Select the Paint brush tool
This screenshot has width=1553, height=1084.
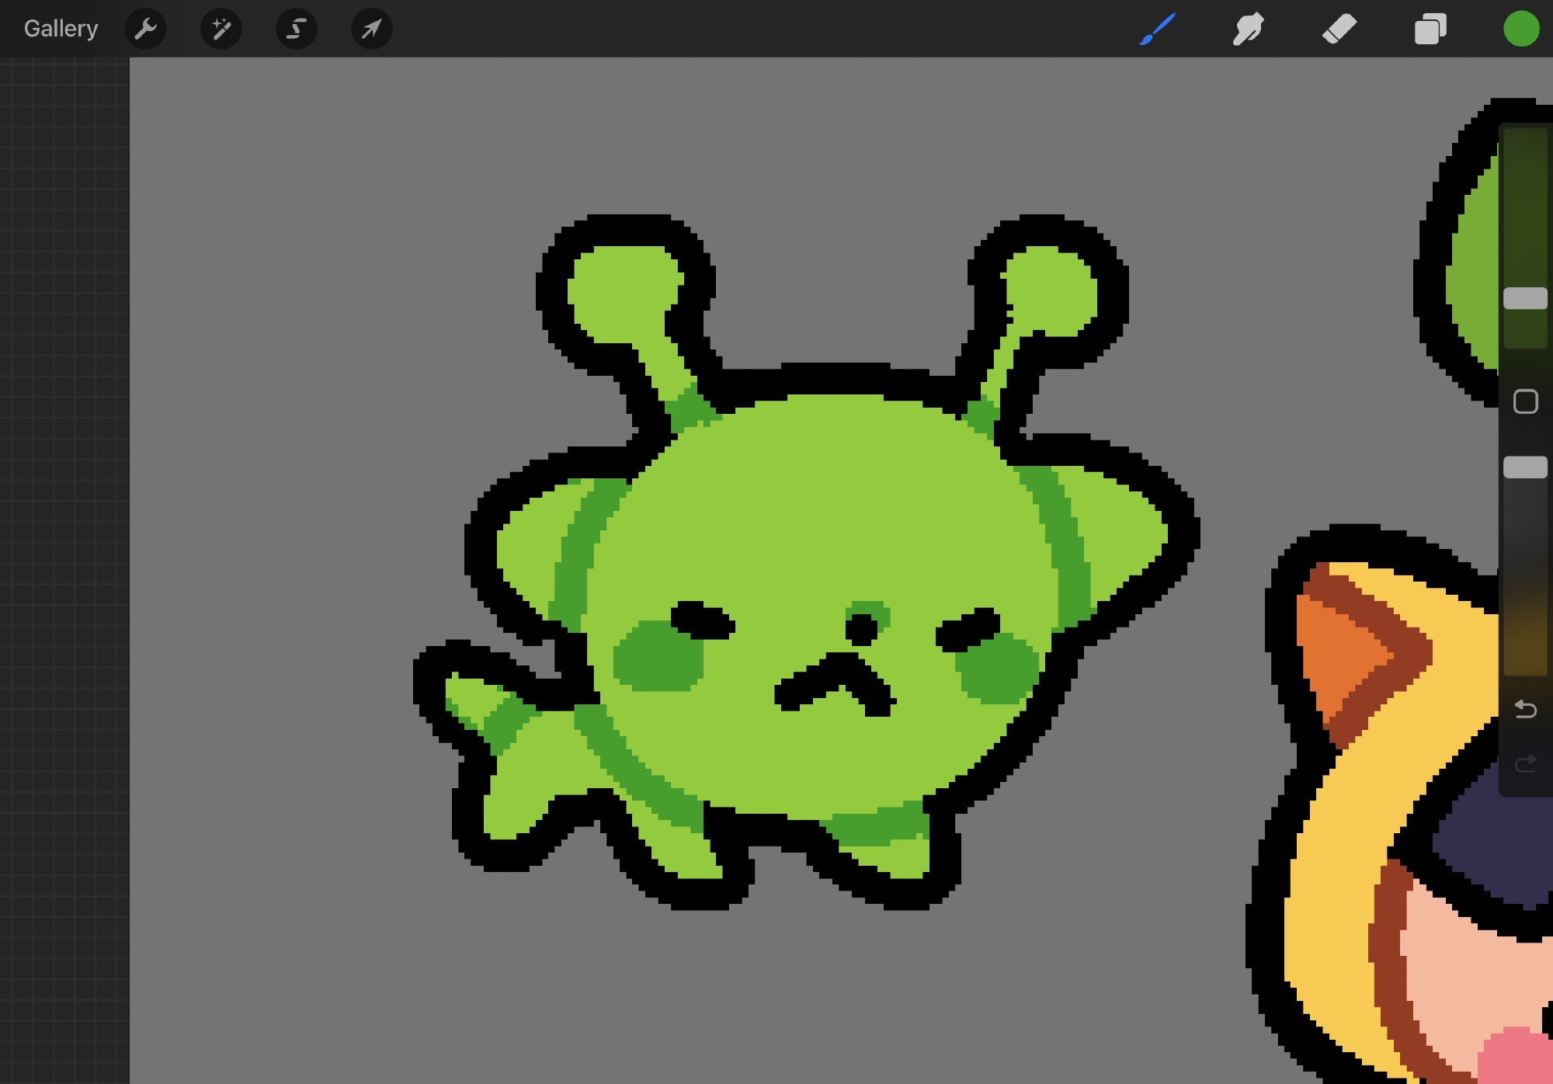pyautogui.click(x=1157, y=30)
